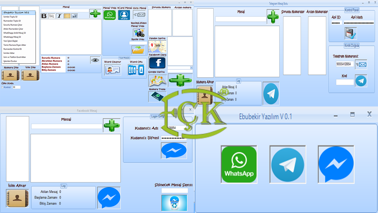Image resolution: width=378 pixels, height=213 pixels.
Task: Click the Kullanıcı Adı field in Facebook window
Action: tap(174, 128)
